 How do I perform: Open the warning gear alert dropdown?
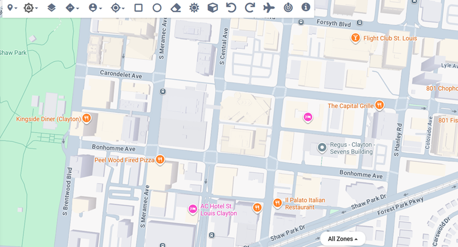[31, 8]
